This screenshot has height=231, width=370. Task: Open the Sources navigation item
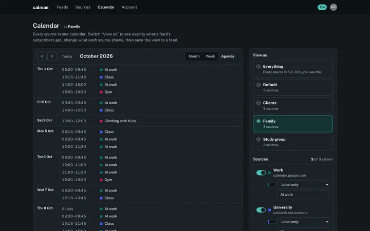point(83,7)
